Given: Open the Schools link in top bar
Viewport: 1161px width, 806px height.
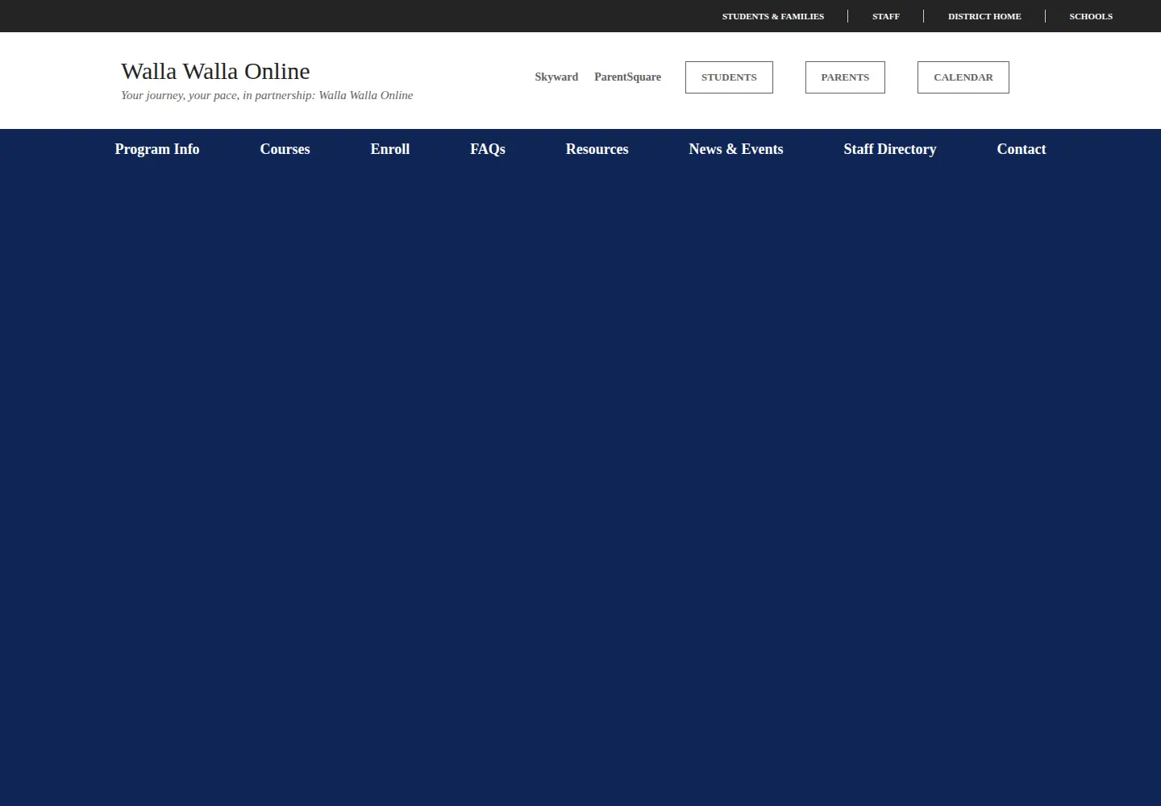Looking at the screenshot, I should 1091,16.
